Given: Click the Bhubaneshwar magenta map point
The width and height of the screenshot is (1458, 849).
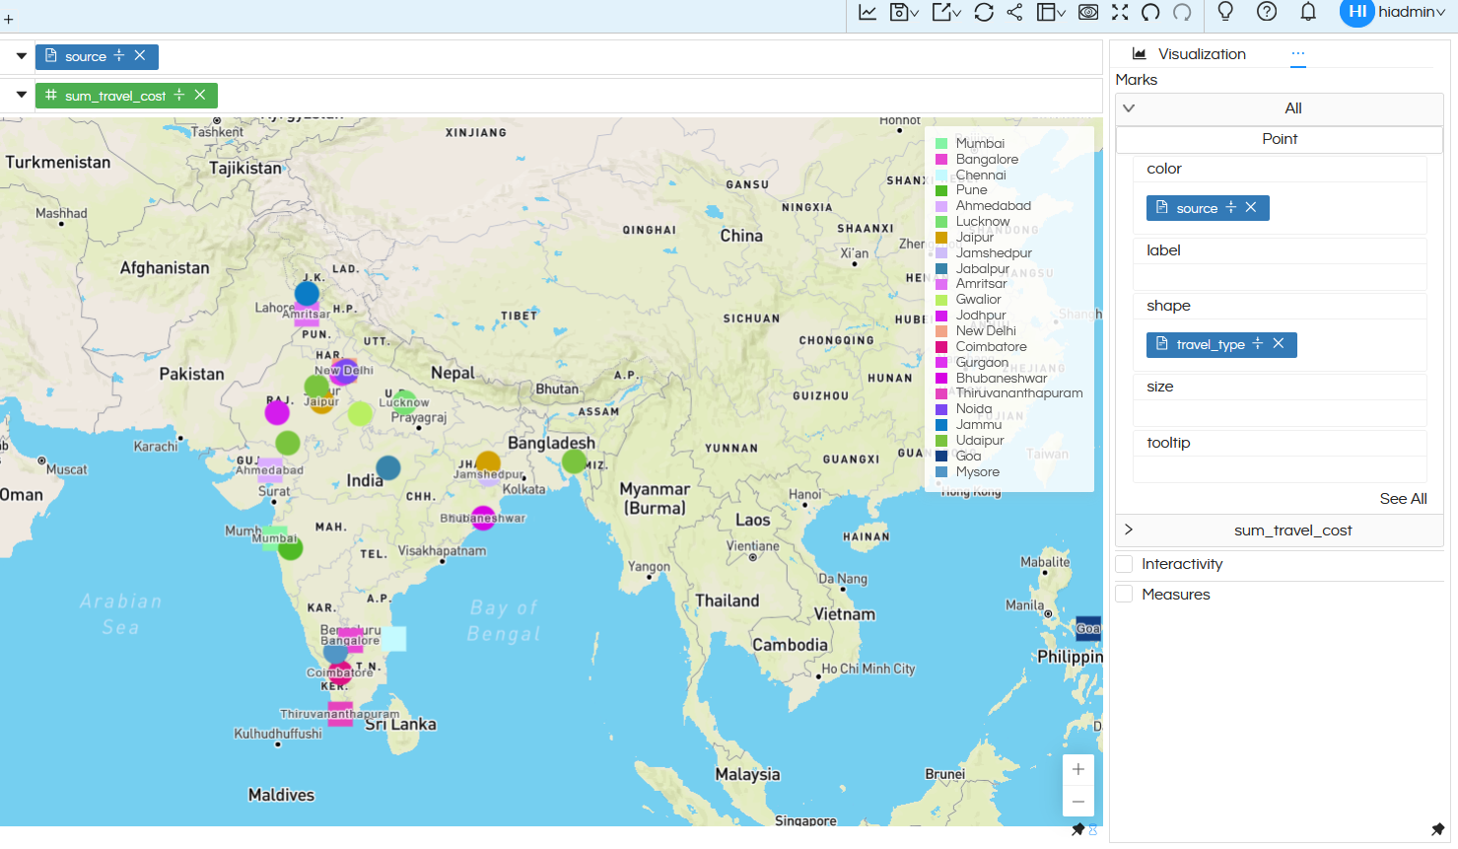Looking at the screenshot, I should [x=483, y=517].
